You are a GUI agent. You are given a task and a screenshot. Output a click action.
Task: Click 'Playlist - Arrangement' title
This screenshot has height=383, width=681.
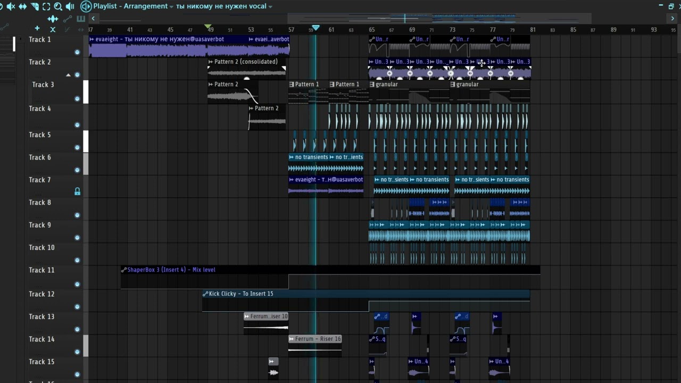(x=130, y=6)
